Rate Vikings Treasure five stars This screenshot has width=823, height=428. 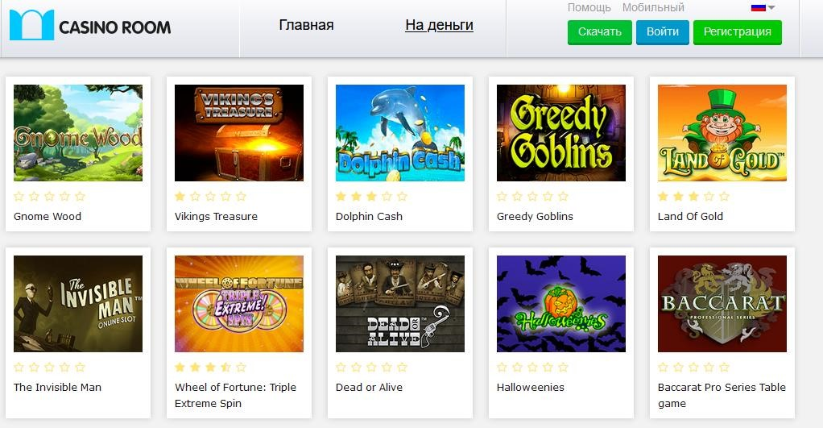tap(241, 197)
